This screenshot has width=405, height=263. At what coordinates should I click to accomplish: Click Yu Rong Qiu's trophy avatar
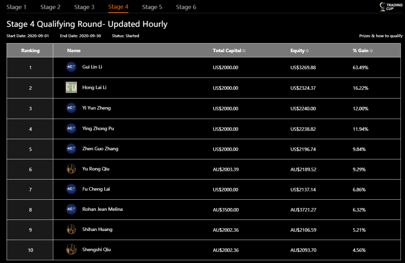click(x=71, y=169)
